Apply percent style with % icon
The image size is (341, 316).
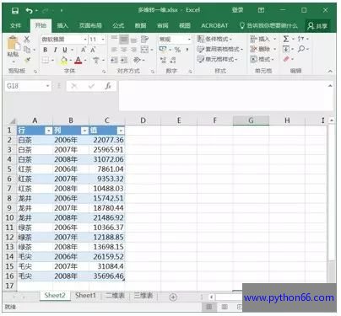[177, 50]
